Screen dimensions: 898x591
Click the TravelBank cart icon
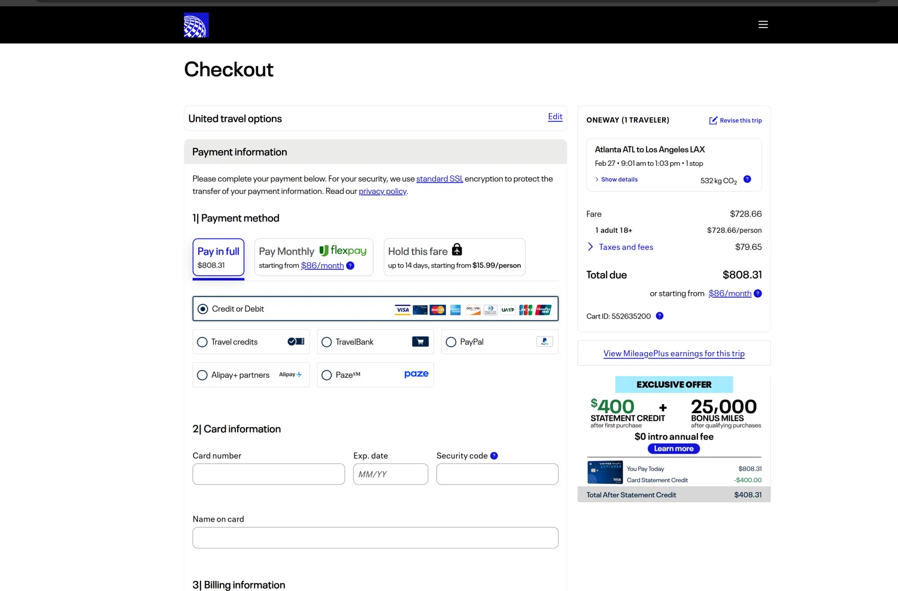point(420,341)
